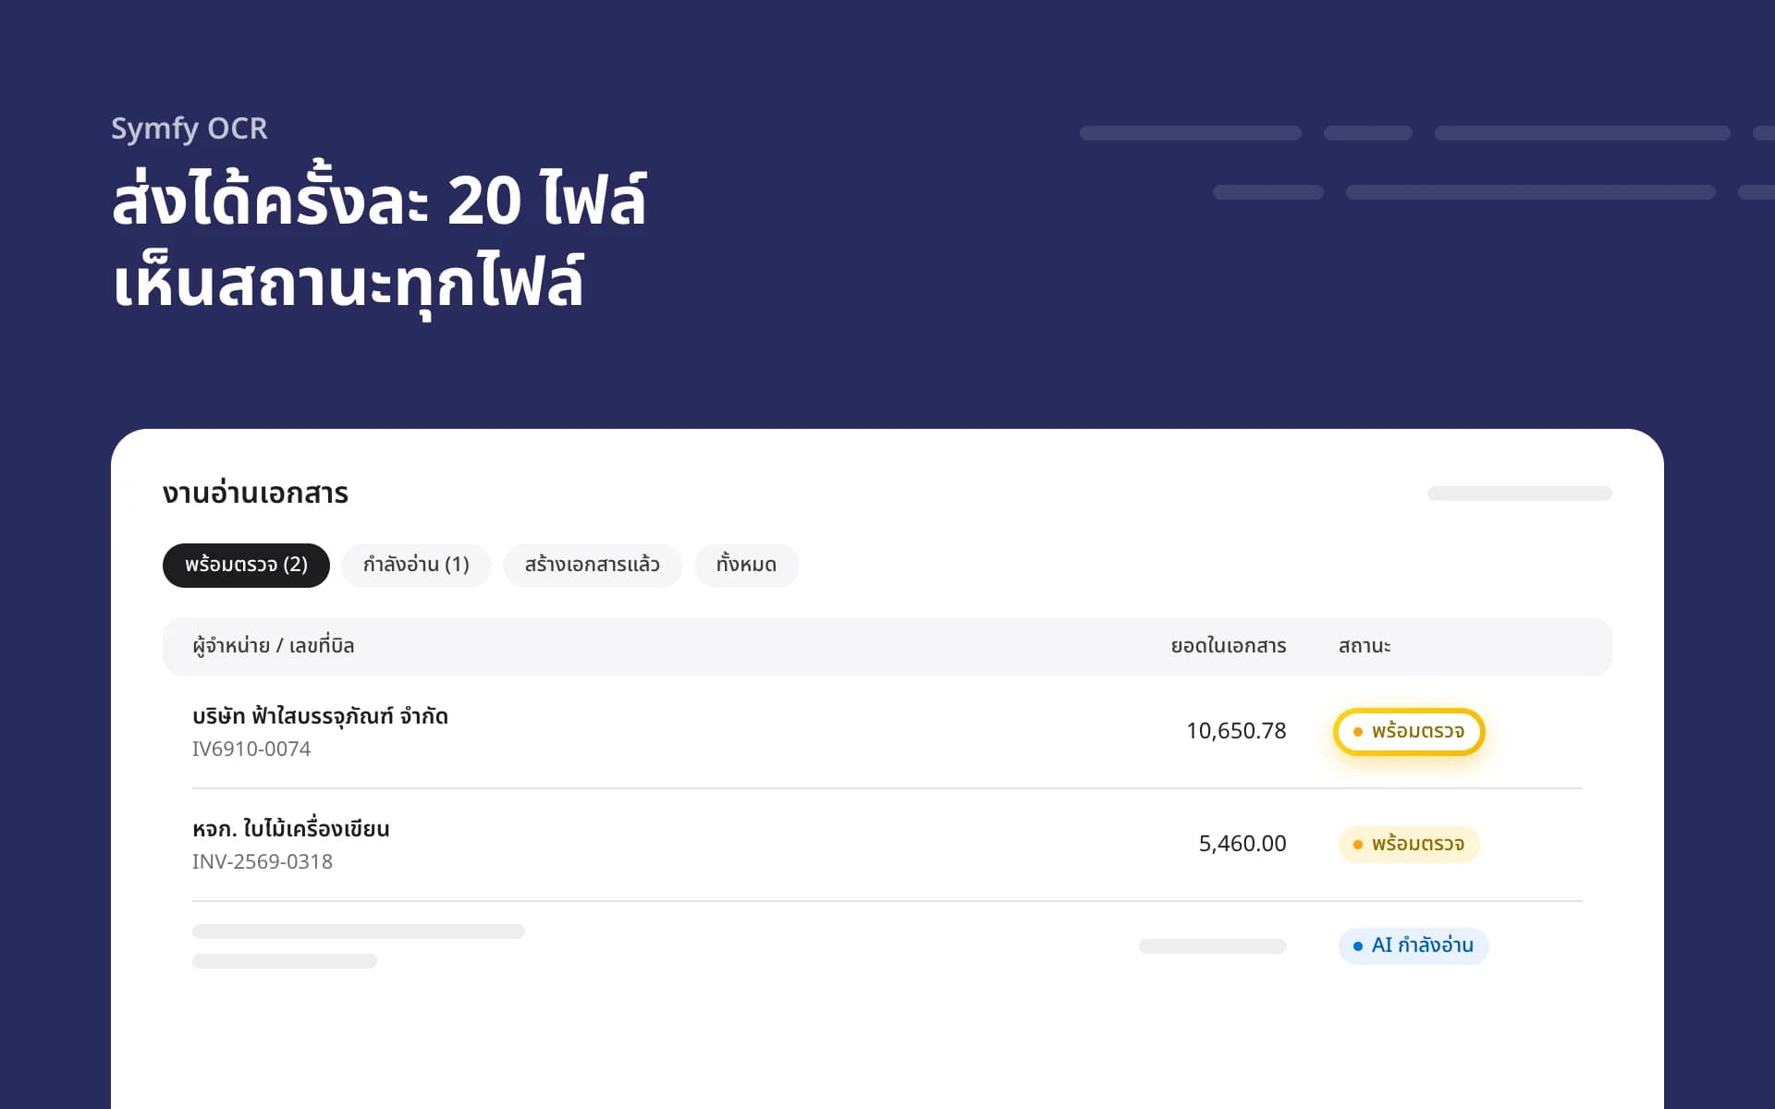Viewport: 1775px width, 1109px height.
Task: Select the พร้อมตรวจ (2) tab
Action: pyautogui.click(x=246, y=566)
